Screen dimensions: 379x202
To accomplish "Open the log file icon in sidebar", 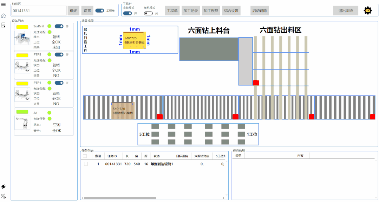I will 4,25.
